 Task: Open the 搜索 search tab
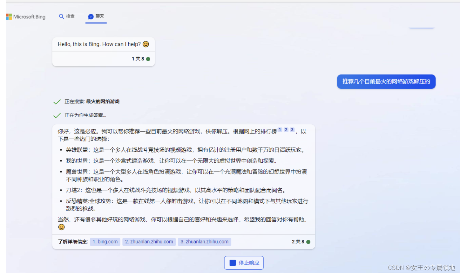(67, 16)
